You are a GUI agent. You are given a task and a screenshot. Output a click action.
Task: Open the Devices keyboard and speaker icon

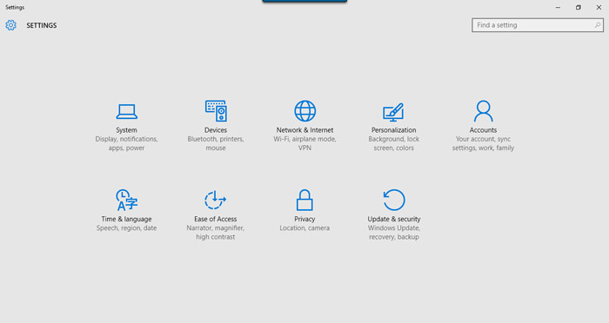pos(216,111)
